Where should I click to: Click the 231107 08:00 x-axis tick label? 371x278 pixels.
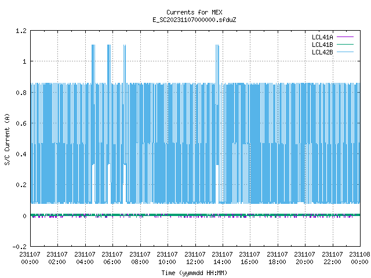[x=140, y=258]
